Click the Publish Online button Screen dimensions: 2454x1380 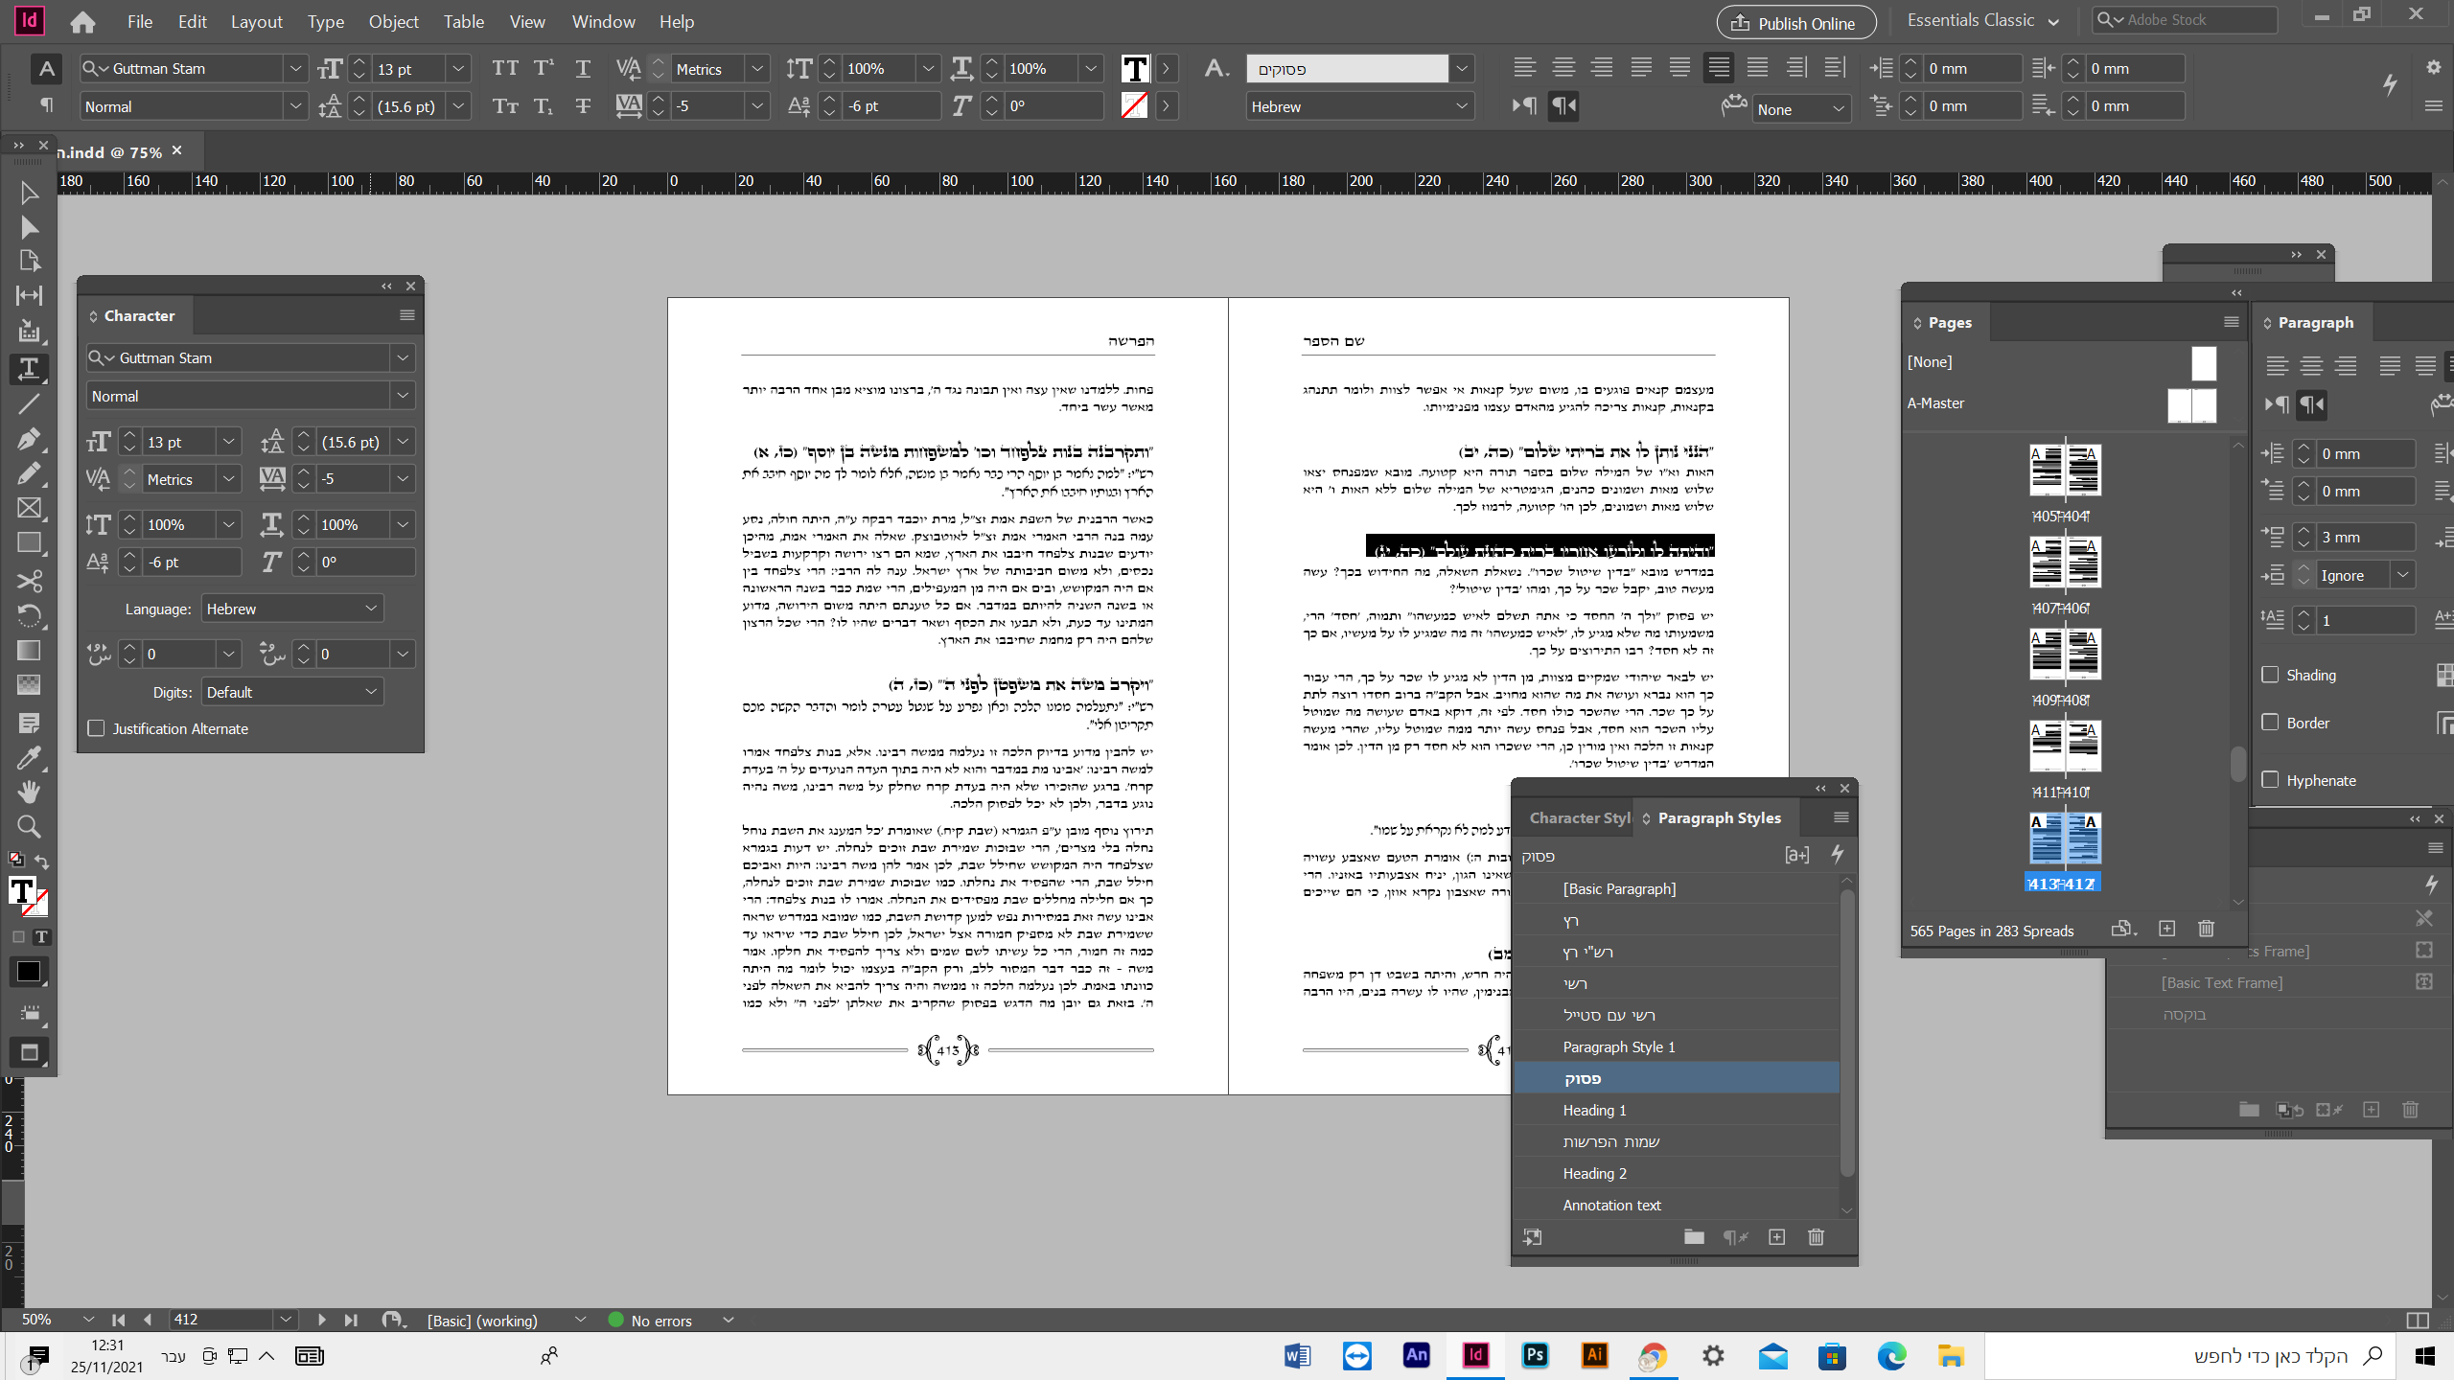click(1795, 23)
